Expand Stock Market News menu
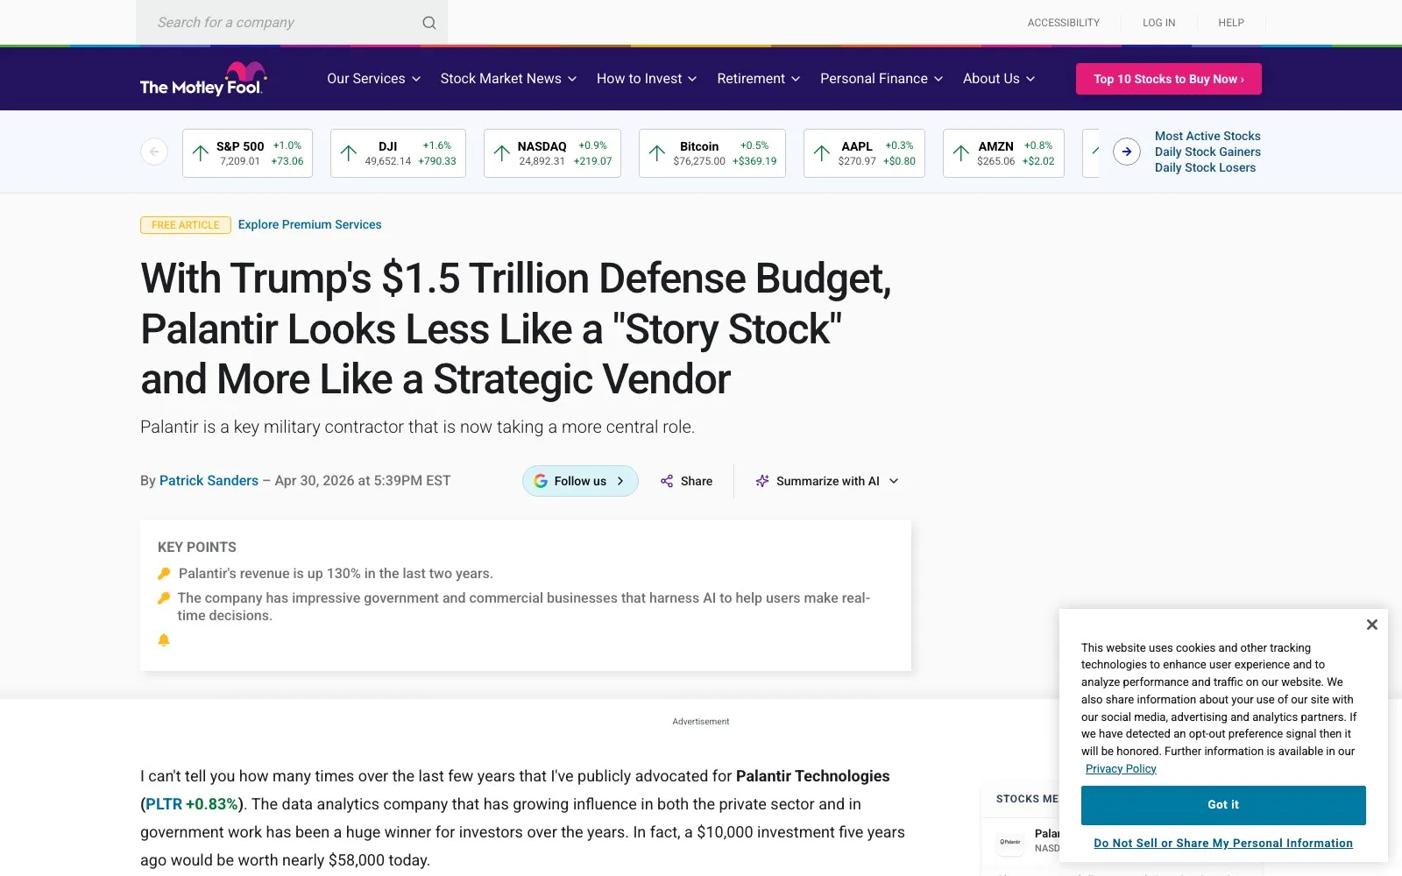1402x876 pixels. click(x=509, y=79)
